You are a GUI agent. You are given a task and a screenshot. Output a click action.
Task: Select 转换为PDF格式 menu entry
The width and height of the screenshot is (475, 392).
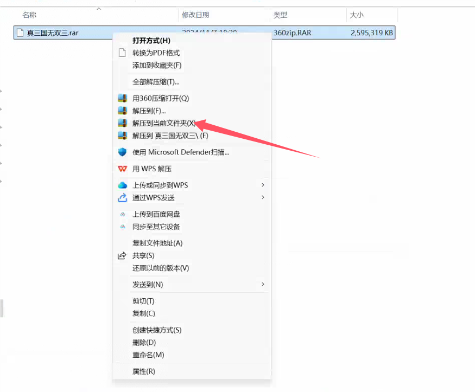coord(156,53)
